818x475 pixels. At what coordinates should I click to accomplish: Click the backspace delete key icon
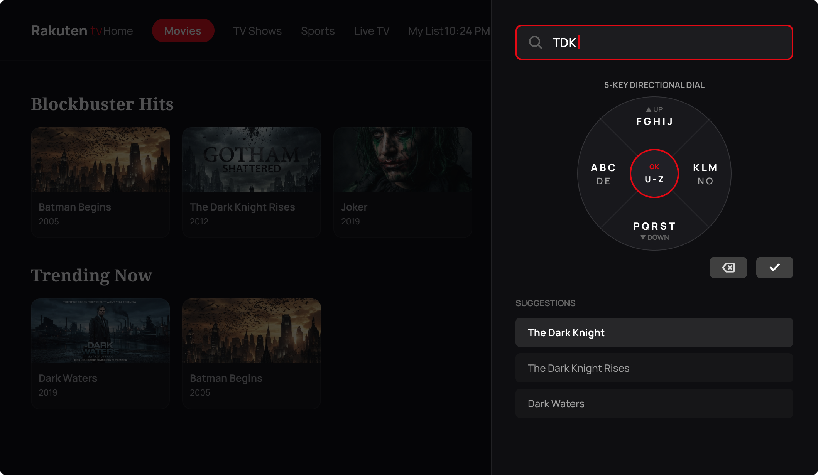click(x=728, y=268)
